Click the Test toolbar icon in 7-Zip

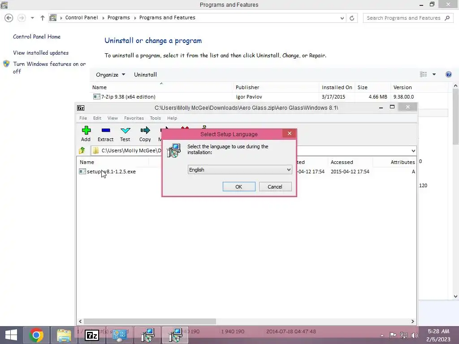[126, 130]
